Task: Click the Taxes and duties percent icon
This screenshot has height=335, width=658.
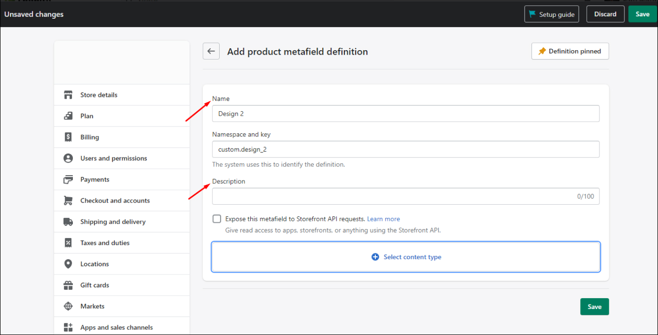Action: click(68, 243)
